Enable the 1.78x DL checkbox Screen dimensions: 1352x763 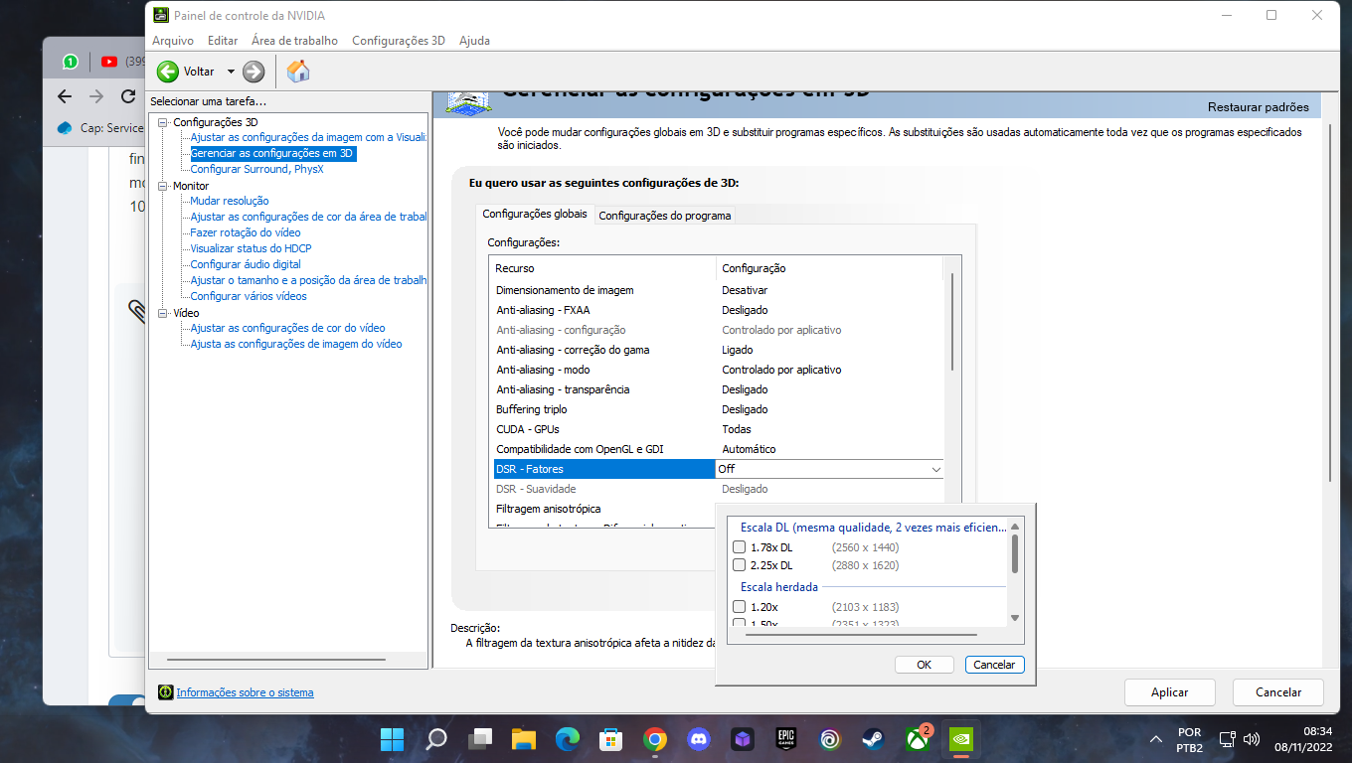coord(739,547)
